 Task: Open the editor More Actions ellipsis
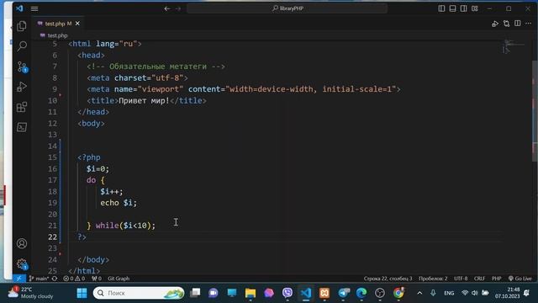(x=529, y=24)
